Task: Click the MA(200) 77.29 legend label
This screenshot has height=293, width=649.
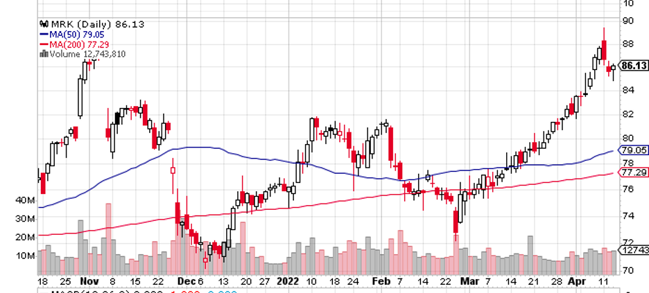Action: pyautogui.click(x=77, y=43)
